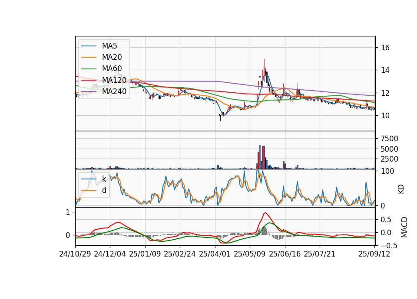Image resolution: width=417 pixels, height=299 pixels.
Task: Click the price axis value 14
Action: click(x=385, y=70)
